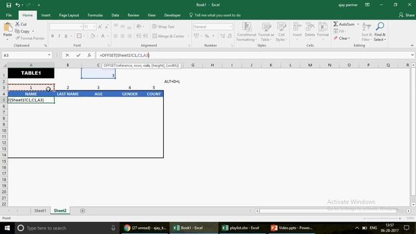Switch to the Formulas tab

pos(96,15)
